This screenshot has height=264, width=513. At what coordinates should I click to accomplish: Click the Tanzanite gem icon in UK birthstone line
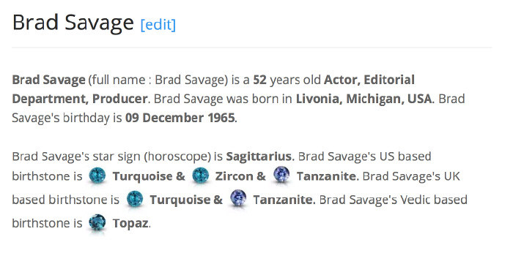[x=238, y=198]
